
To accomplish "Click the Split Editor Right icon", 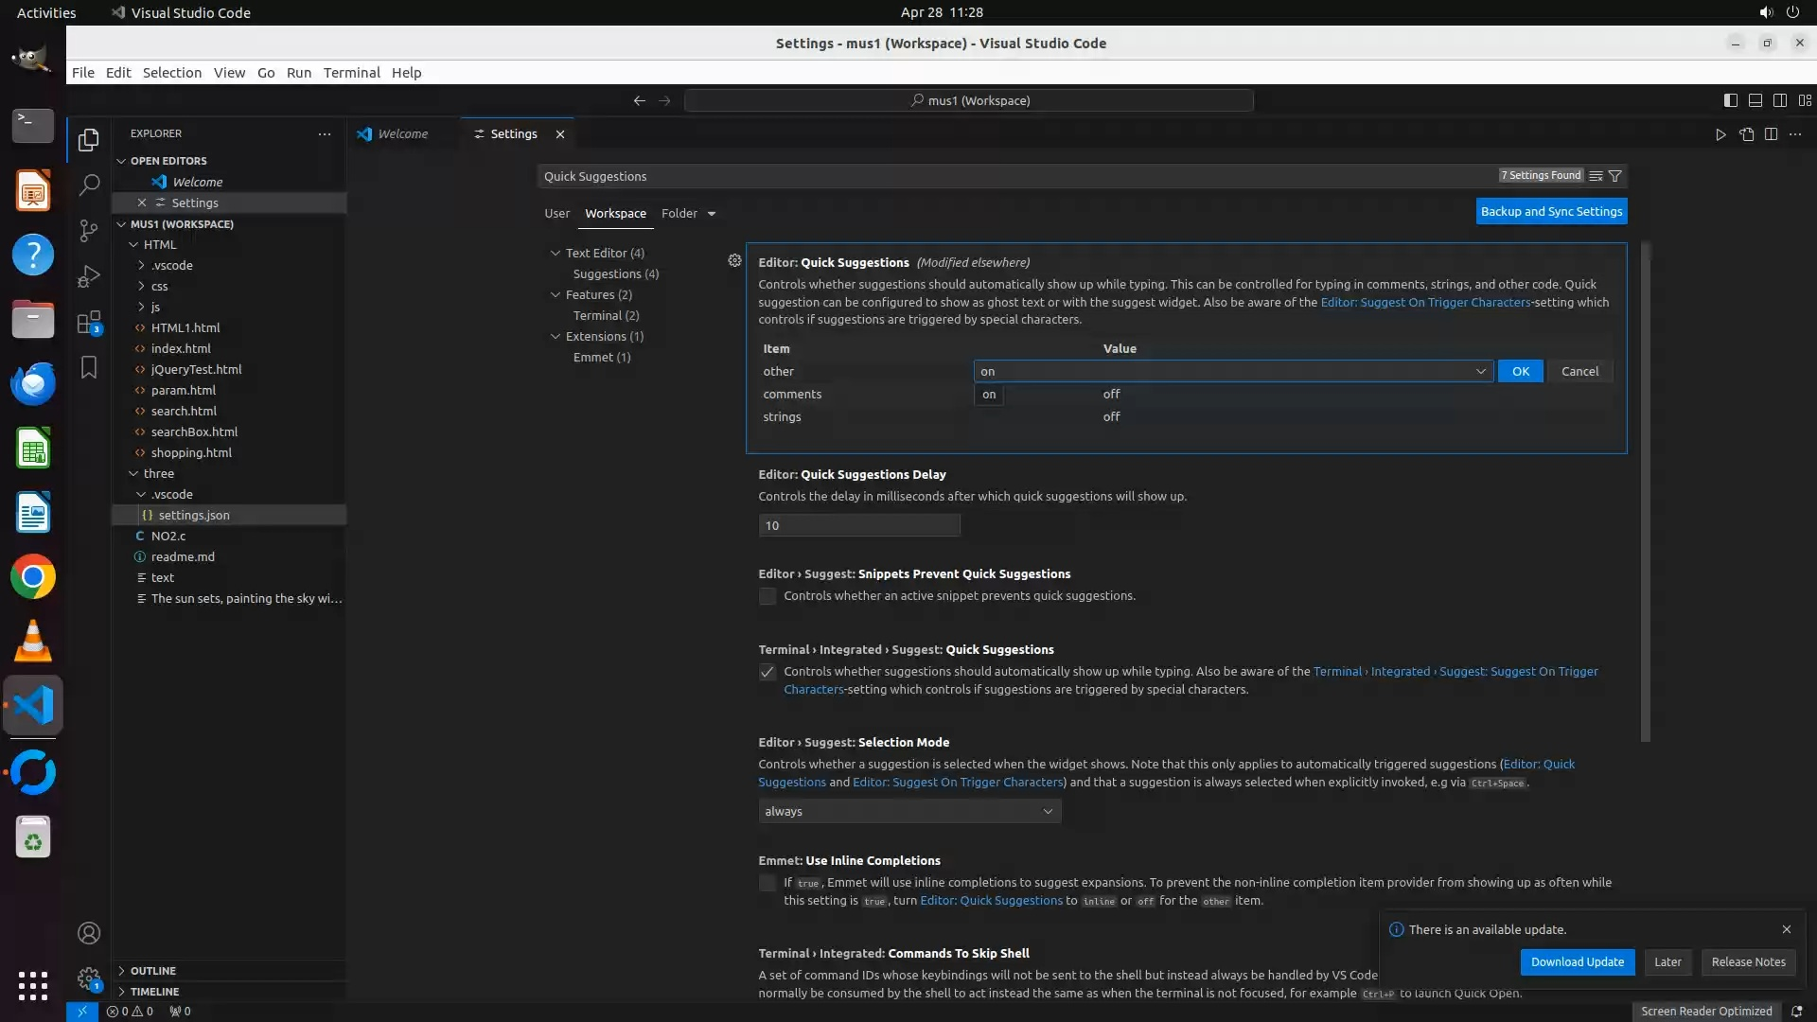I will [x=1771, y=134].
